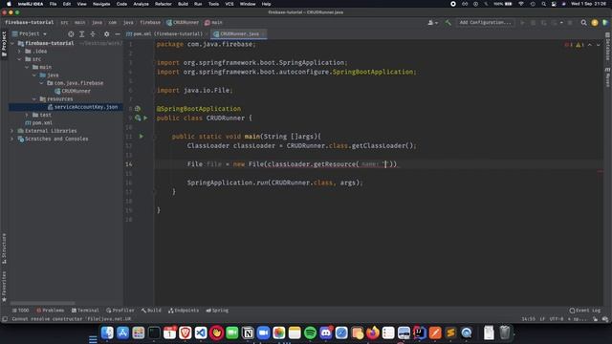
Task: Open Project panel gear options
Action: [x=106, y=34]
